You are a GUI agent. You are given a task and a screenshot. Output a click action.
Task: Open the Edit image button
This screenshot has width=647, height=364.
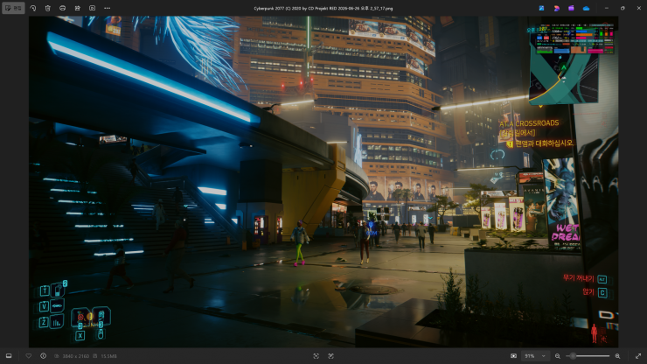[13, 8]
